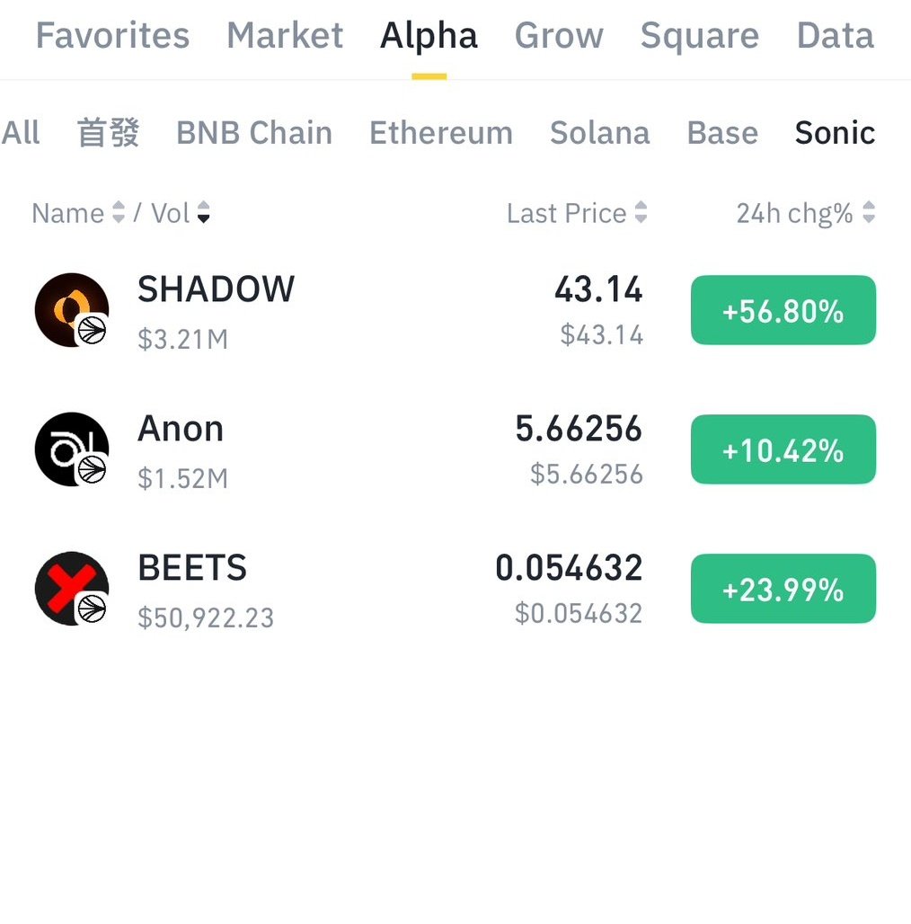Sort by Last Price arrows
Image resolution: width=911 pixels, height=924 pixels.
[641, 212]
